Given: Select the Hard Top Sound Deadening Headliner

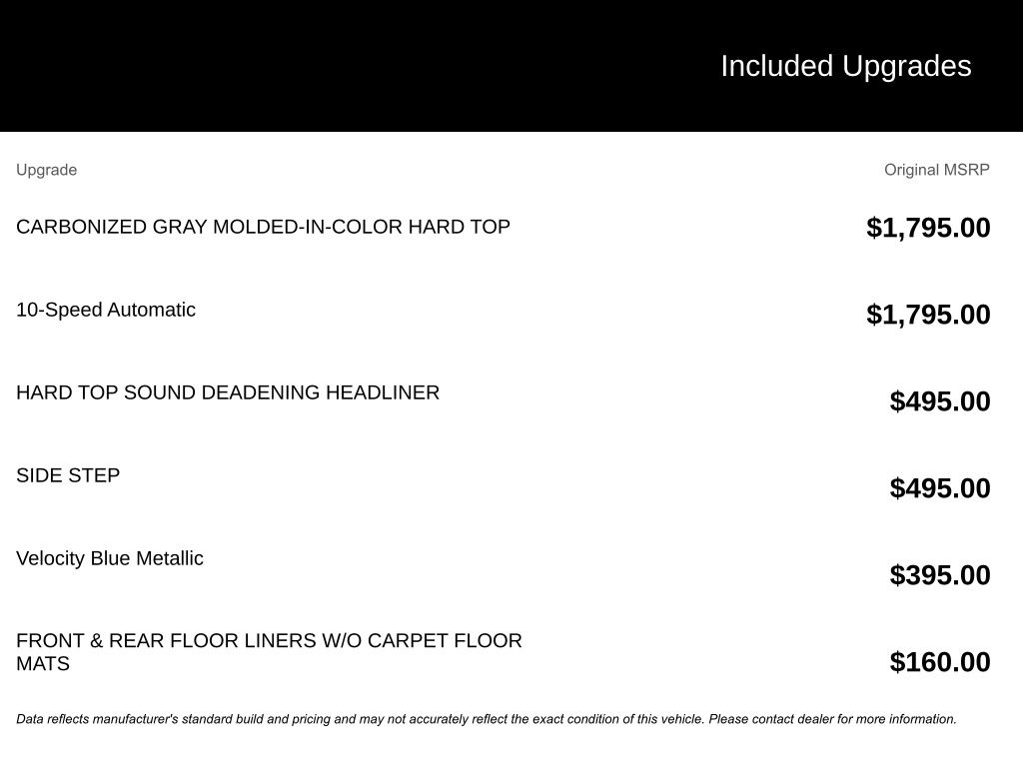Looking at the screenshot, I should pyautogui.click(x=228, y=392).
